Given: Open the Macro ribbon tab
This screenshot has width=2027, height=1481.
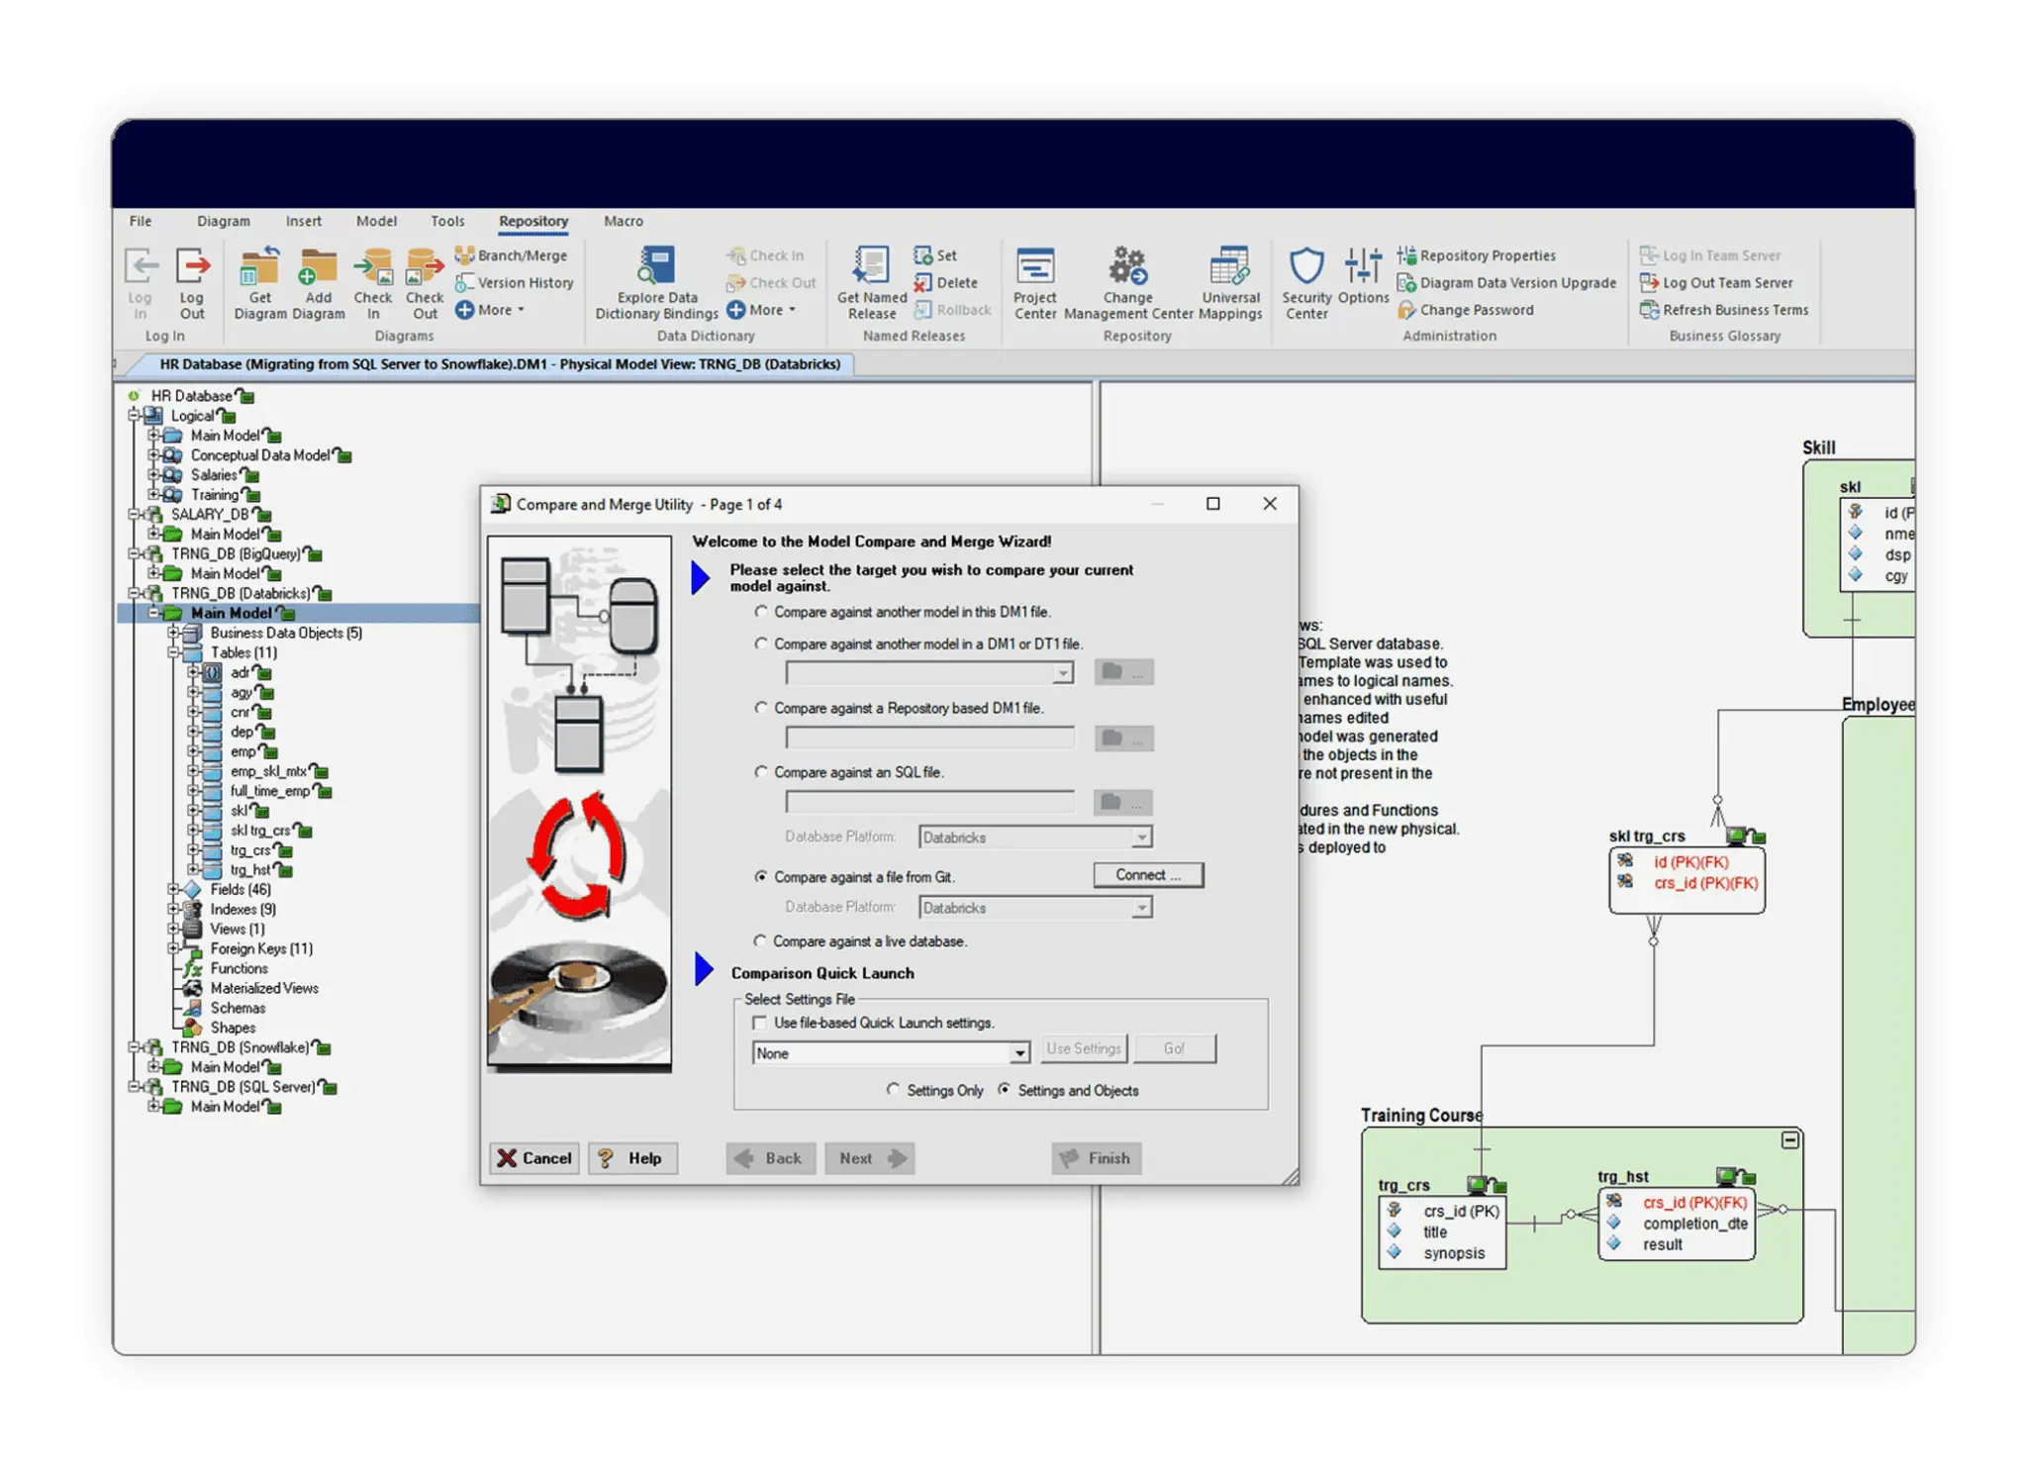Looking at the screenshot, I should 624,221.
